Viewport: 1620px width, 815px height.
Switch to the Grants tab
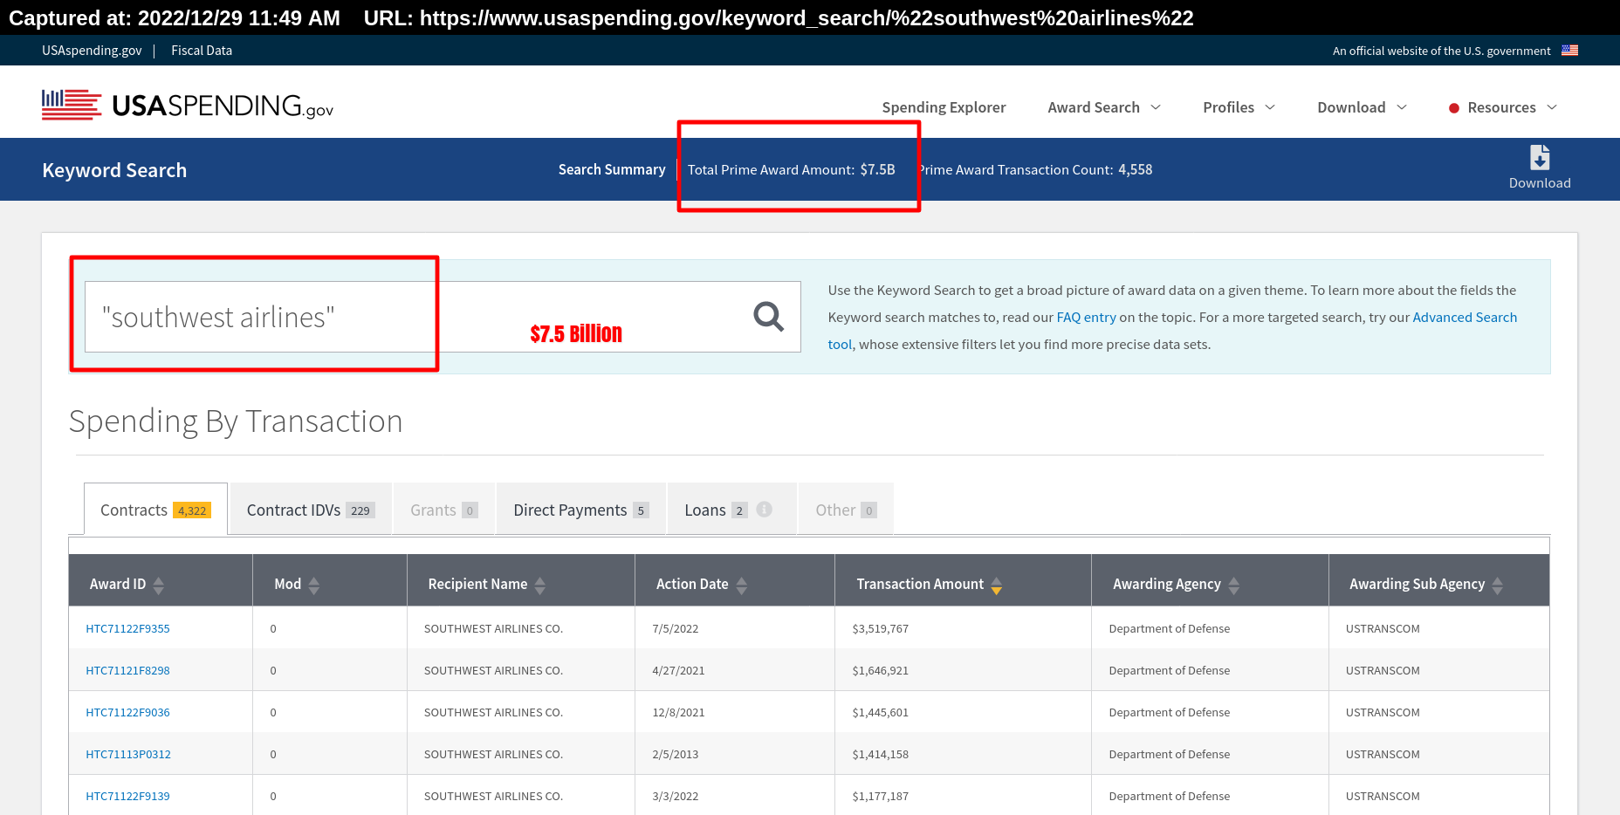pos(443,510)
